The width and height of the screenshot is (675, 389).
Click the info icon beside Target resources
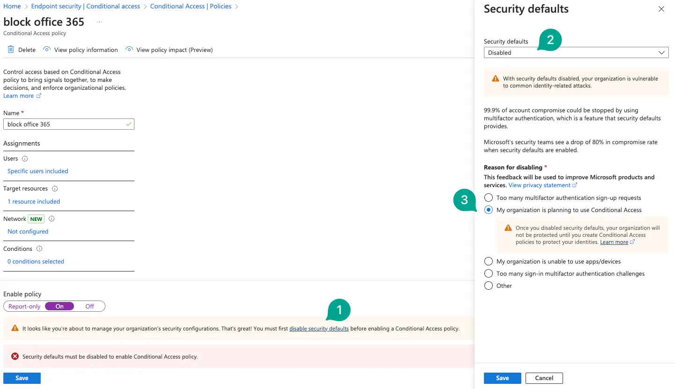(55, 189)
